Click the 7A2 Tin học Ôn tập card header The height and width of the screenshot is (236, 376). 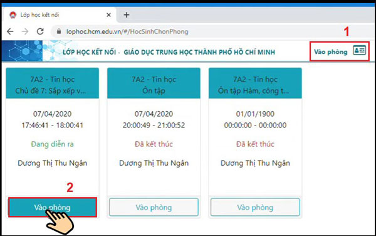click(154, 83)
